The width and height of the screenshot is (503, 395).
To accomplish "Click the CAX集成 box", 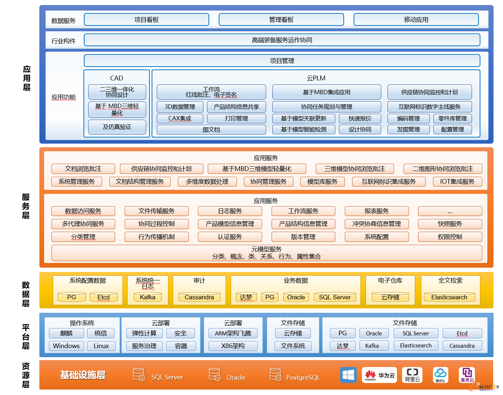I will pyautogui.click(x=180, y=119).
